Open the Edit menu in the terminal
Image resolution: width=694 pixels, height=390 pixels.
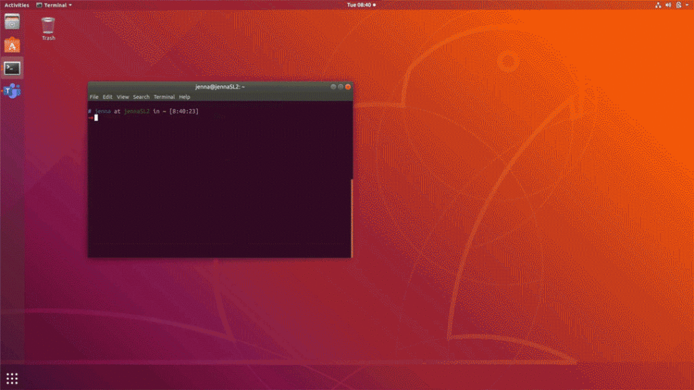(108, 97)
